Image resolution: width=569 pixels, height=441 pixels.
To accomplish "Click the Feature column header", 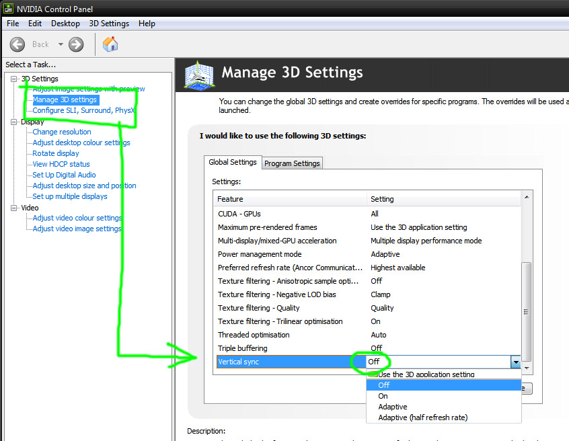I will point(291,199).
